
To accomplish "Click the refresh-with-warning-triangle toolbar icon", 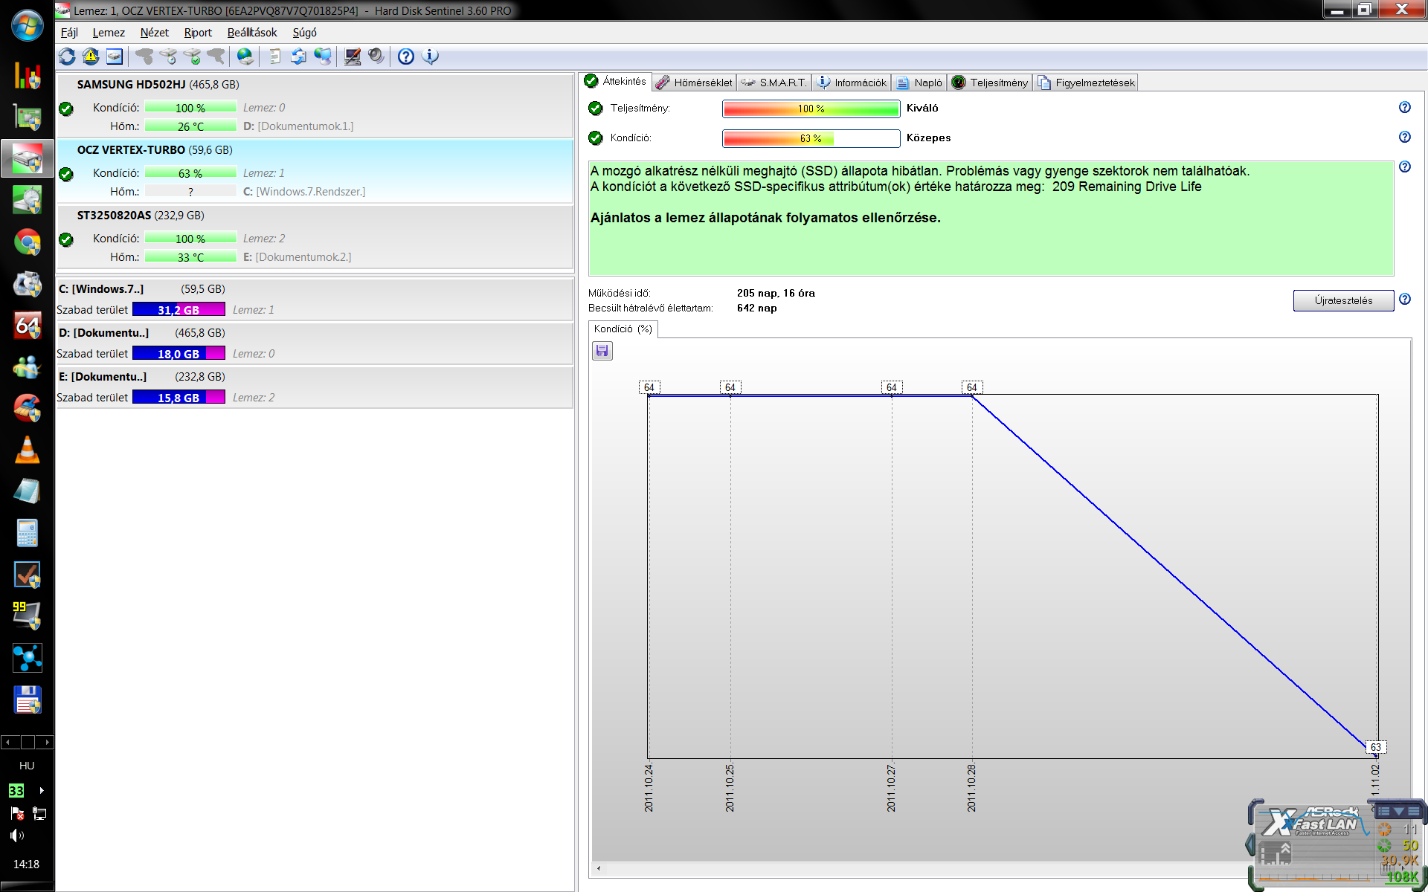I will [91, 56].
